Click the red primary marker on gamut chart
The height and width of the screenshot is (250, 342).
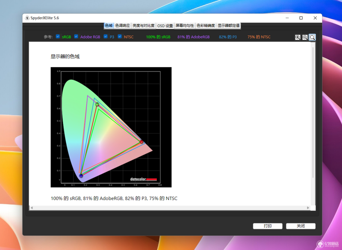pos(142,142)
